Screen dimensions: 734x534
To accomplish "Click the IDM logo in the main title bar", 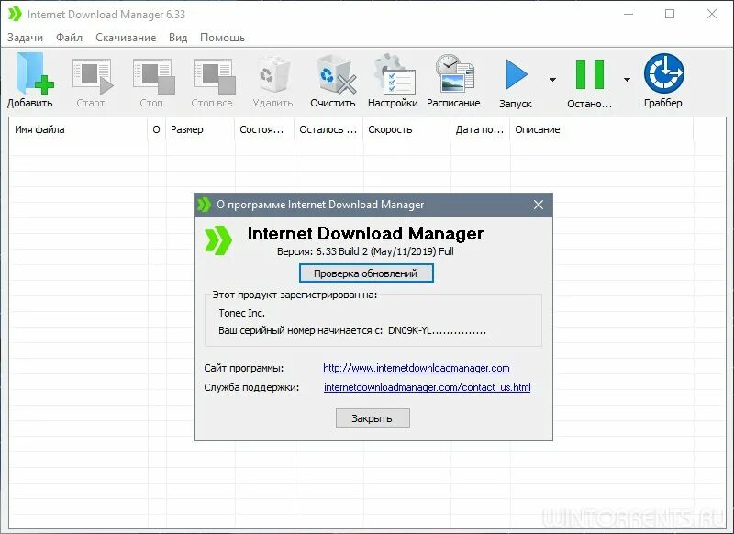I will (x=15, y=14).
